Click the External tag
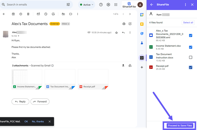The width and height of the screenshot is (197, 130). coord(55,24)
